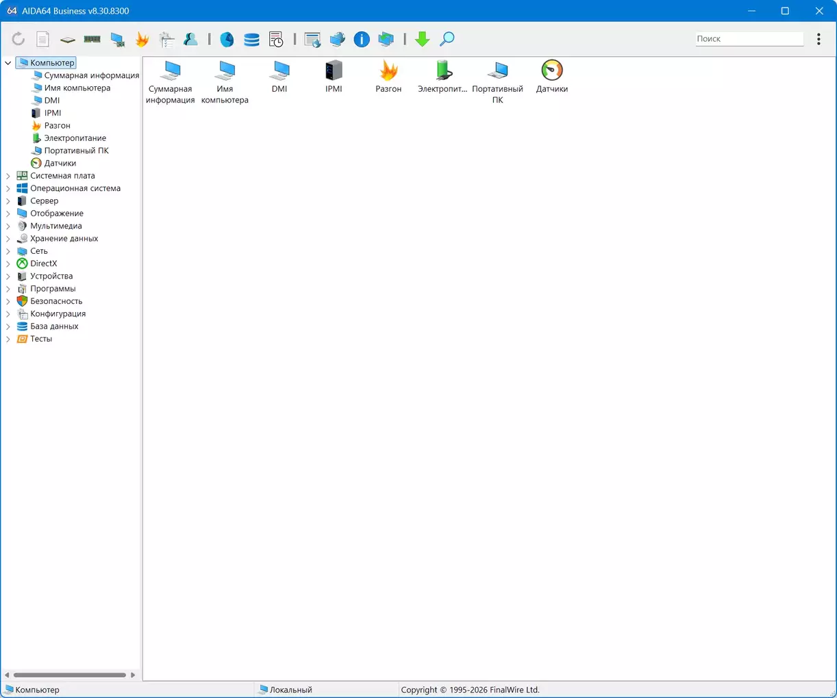
Task: Collapse the Компьютер tree node
Action: pyautogui.click(x=8, y=63)
